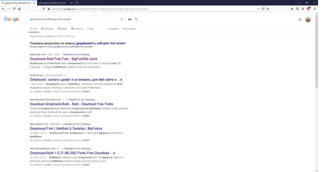Search instead for 'grayhound by softmaker font render\'
The image size is (327, 172).
(73, 47)
